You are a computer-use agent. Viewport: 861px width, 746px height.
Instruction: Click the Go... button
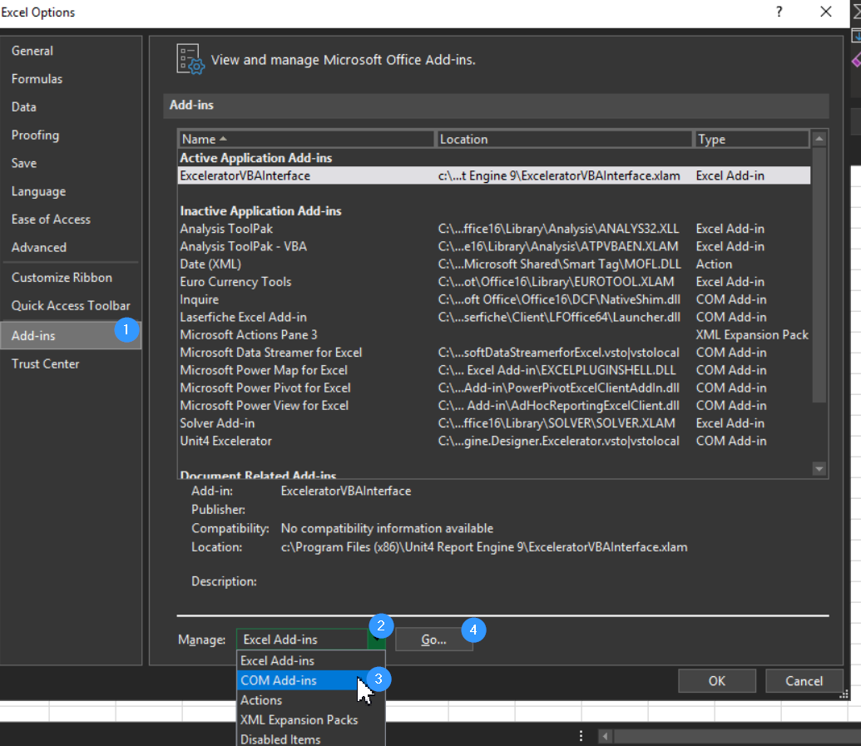(433, 640)
